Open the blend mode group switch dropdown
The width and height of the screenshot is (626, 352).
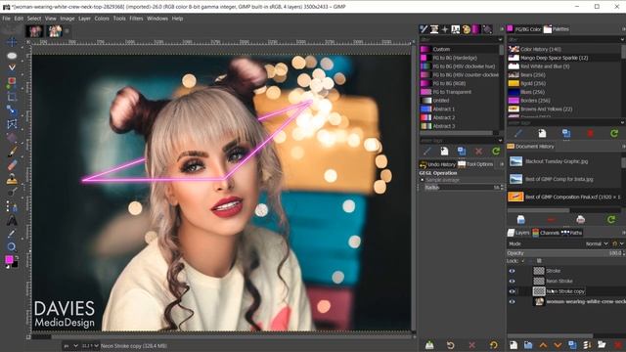(x=617, y=243)
